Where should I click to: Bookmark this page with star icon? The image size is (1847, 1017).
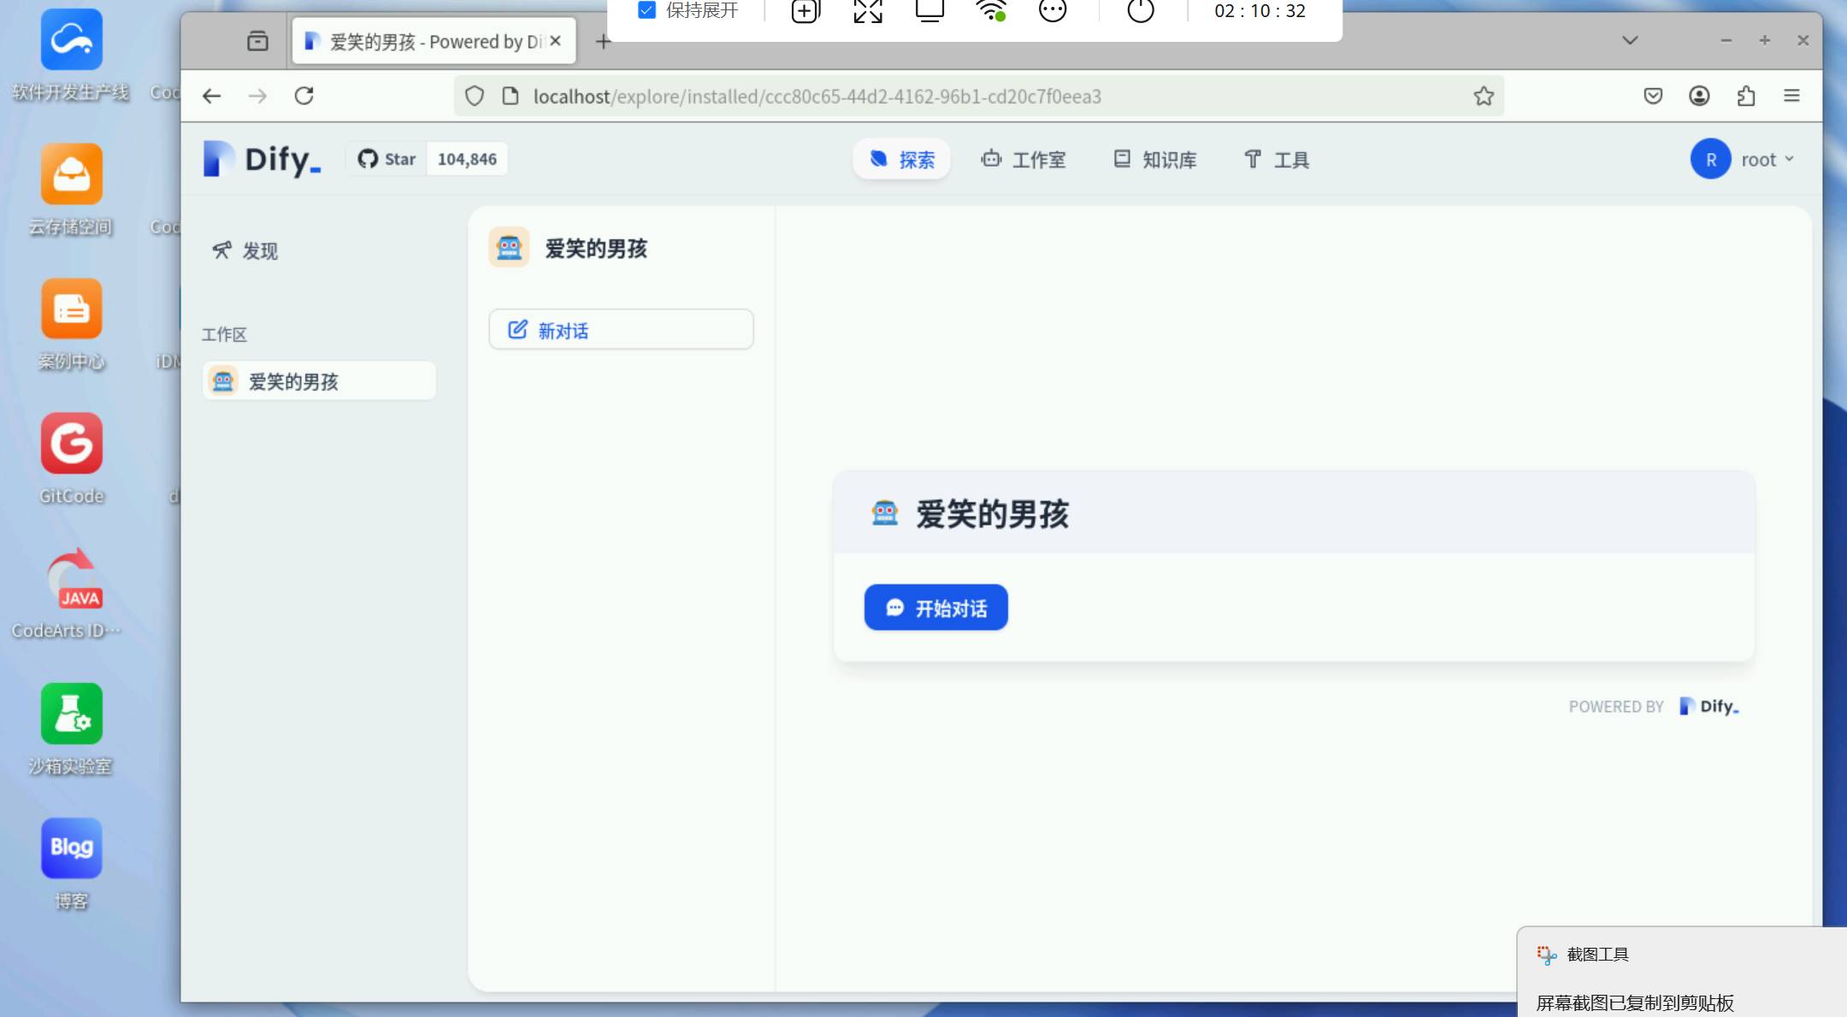tap(1484, 96)
